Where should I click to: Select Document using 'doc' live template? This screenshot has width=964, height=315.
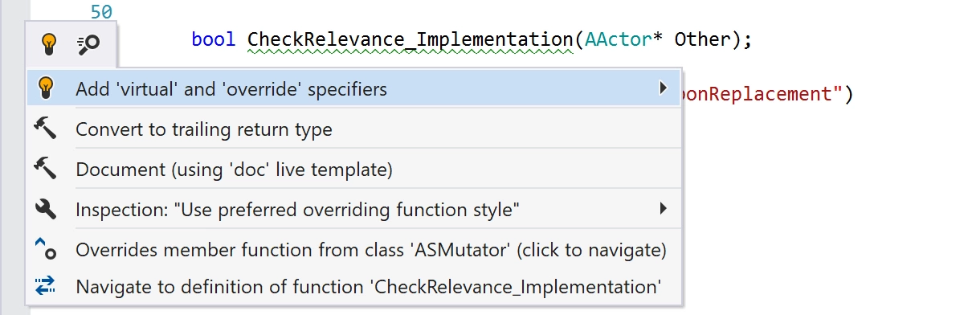click(x=234, y=170)
